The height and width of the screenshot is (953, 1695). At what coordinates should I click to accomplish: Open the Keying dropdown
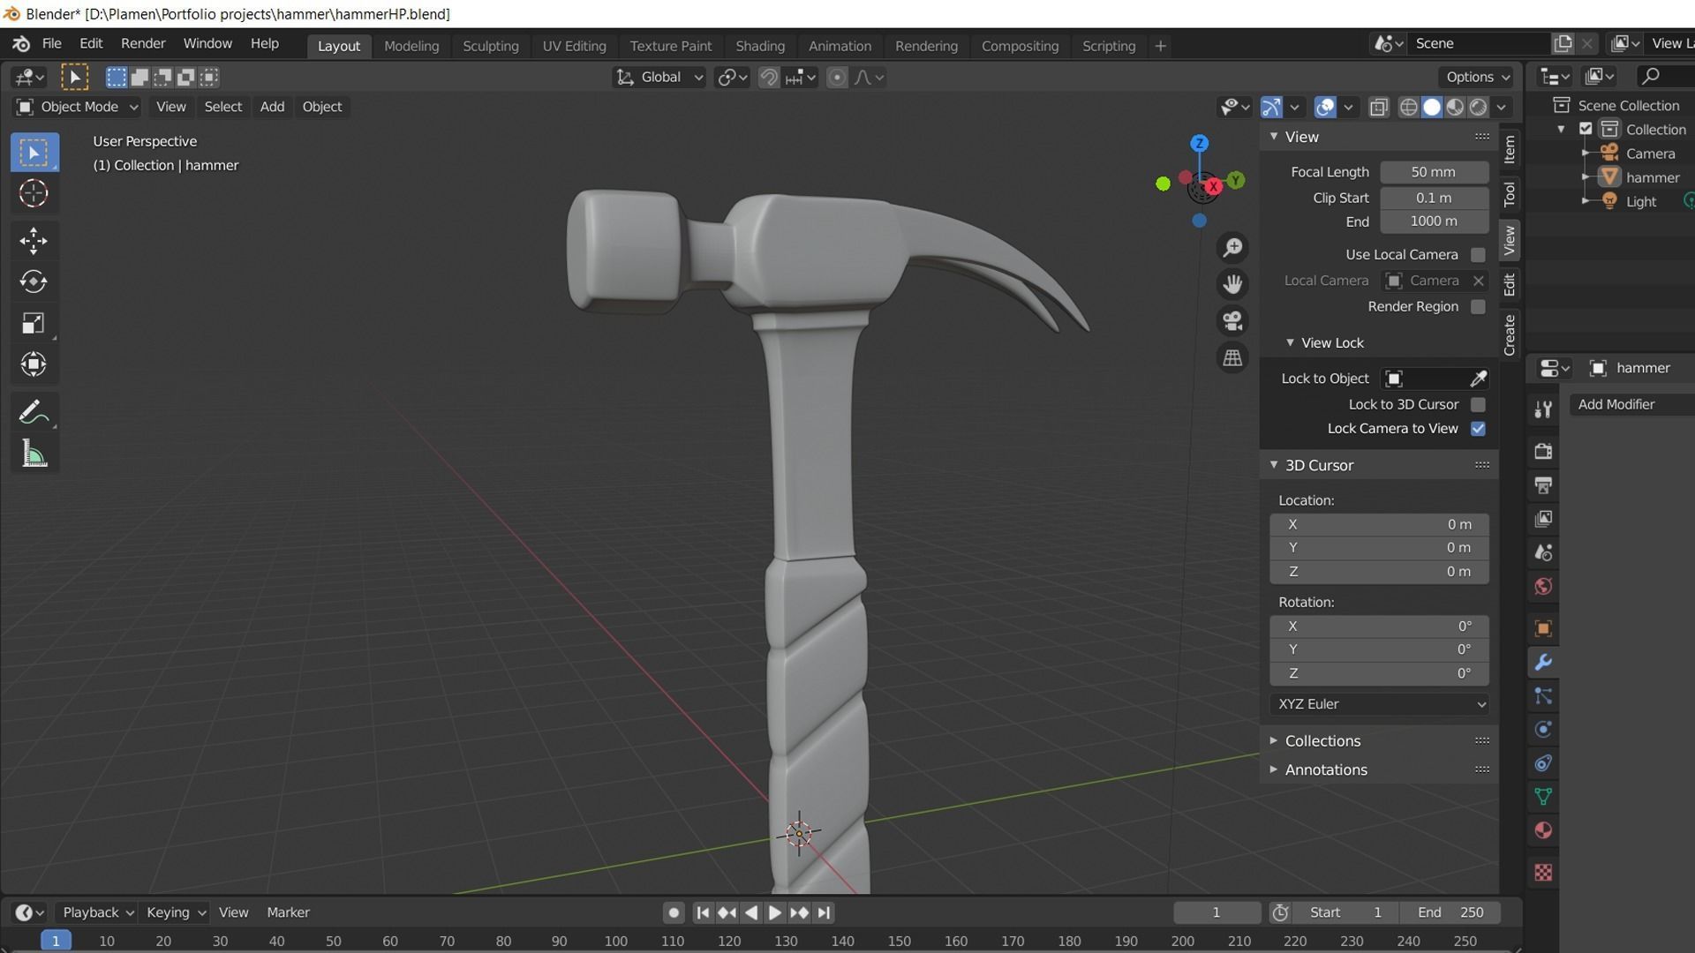[x=175, y=912]
